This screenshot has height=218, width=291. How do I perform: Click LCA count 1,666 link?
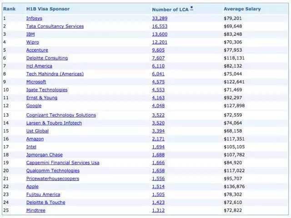pos(158,163)
